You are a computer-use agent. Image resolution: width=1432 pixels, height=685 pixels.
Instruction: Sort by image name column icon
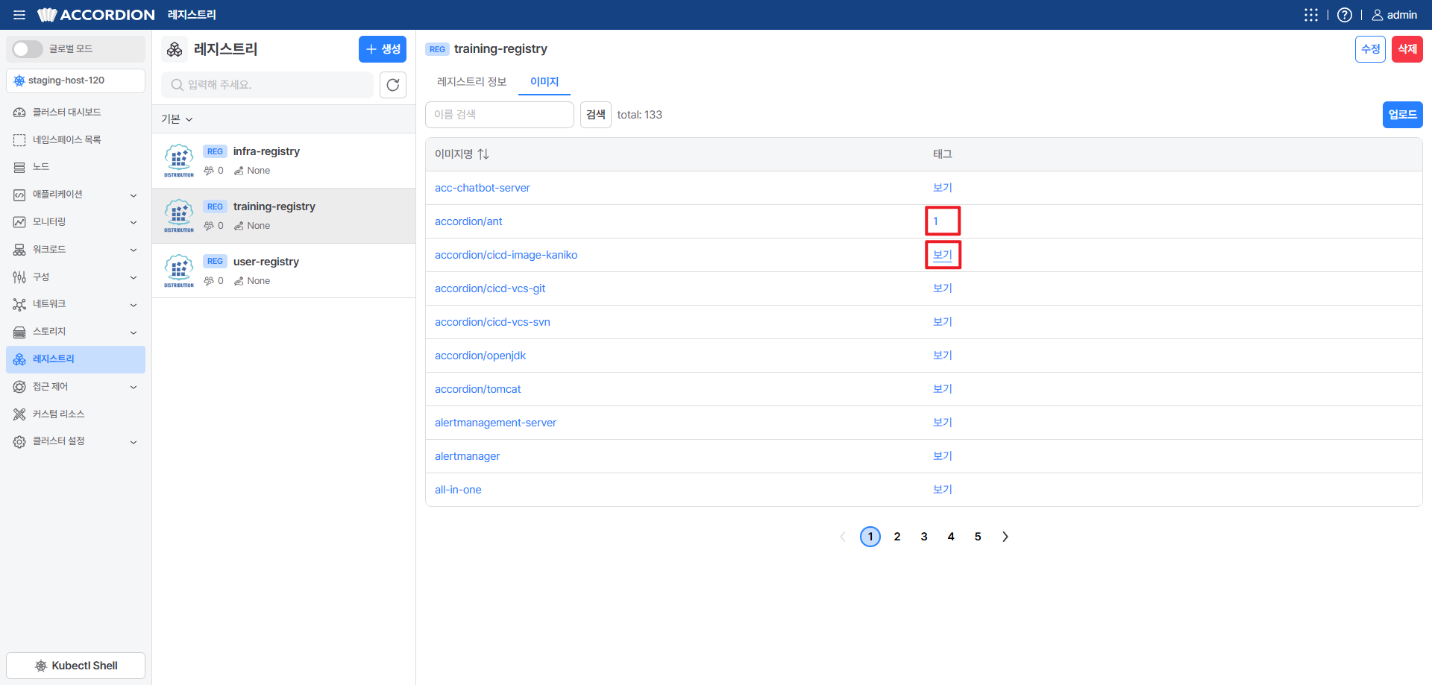(483, 154)
